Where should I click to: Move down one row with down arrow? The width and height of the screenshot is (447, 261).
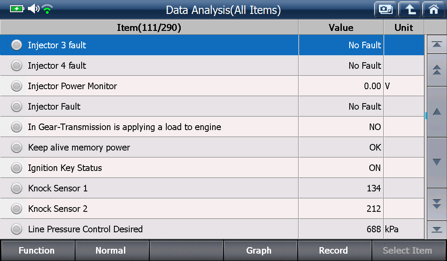pos(437,162)
